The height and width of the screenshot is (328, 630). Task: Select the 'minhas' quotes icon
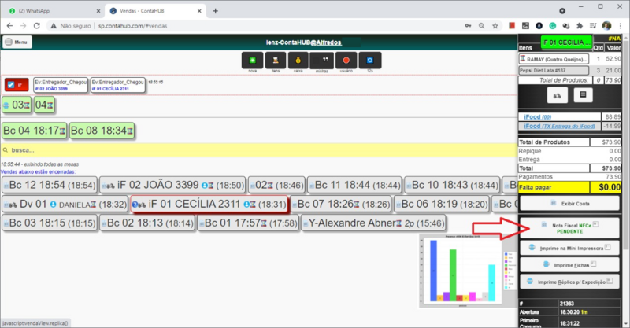322,61
